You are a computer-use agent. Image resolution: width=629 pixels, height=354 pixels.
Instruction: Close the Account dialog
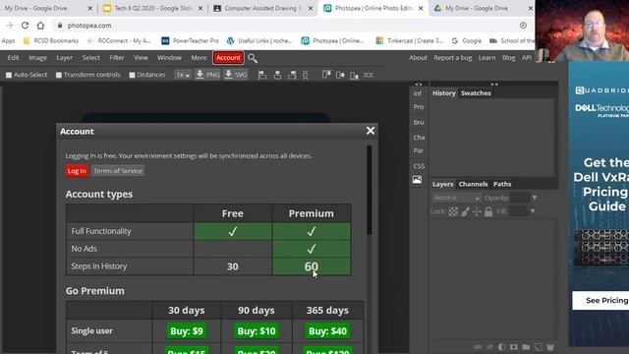tap(371, 131)
